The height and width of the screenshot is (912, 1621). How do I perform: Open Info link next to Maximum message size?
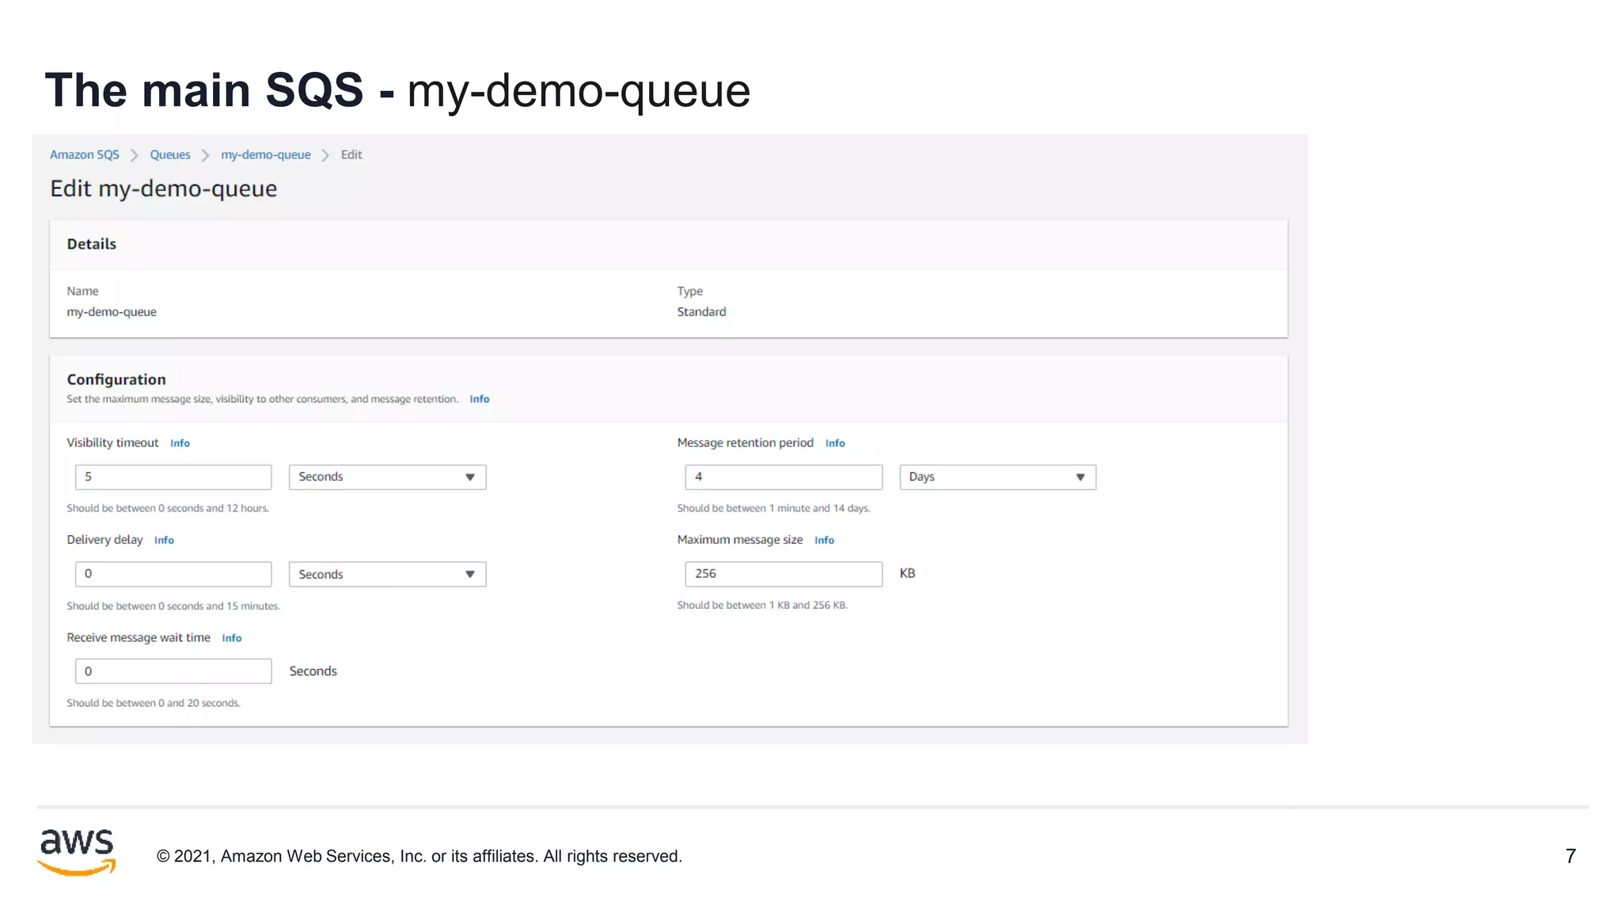[x=824, y=540]
